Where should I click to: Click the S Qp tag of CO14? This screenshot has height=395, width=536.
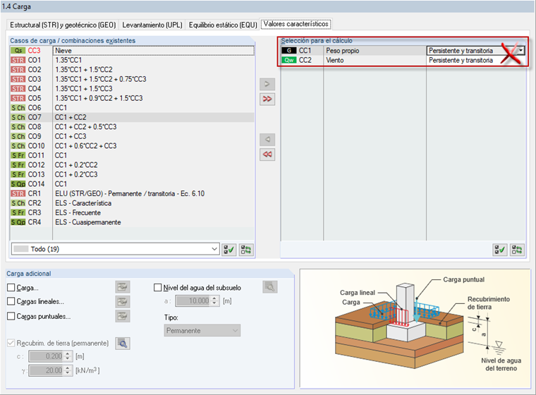[18, 184]
